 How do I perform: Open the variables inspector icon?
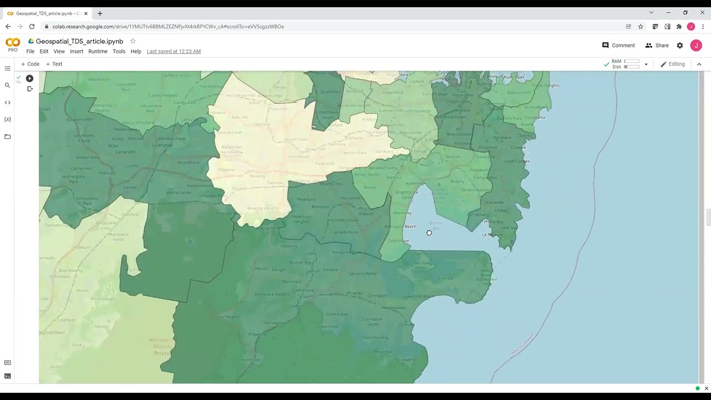[7, 119]
